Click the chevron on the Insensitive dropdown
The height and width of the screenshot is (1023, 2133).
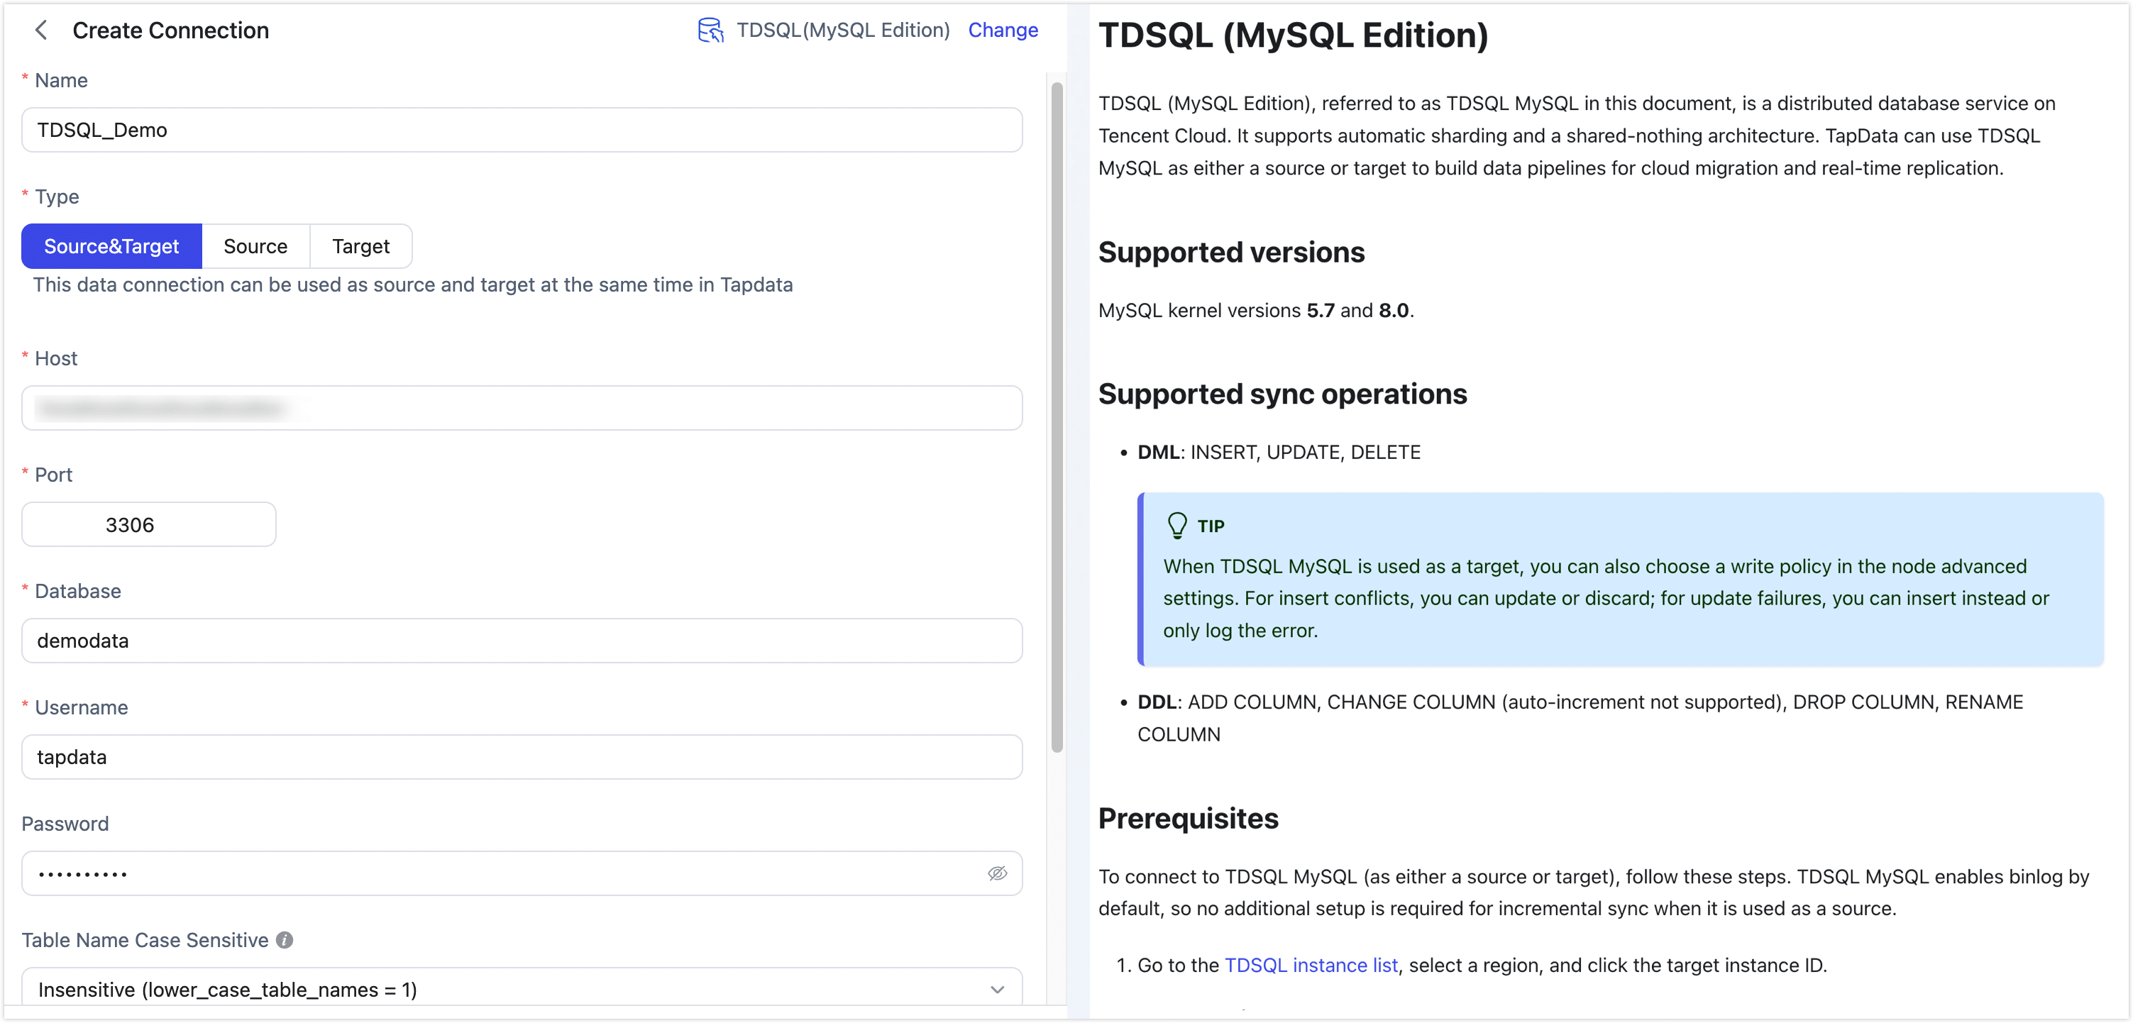tap(996, 988)
